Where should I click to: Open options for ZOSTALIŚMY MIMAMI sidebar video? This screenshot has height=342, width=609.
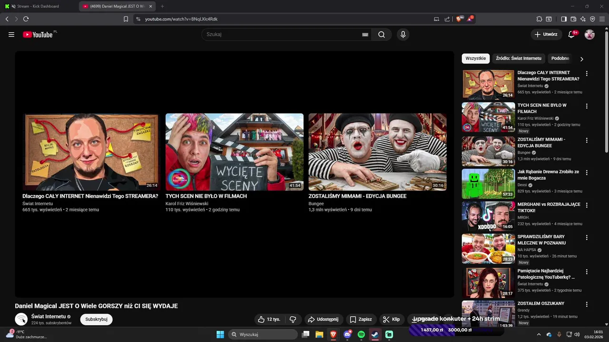coord(587,140)
